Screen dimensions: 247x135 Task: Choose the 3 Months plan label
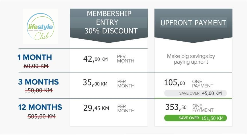click(x=38, y=82)
